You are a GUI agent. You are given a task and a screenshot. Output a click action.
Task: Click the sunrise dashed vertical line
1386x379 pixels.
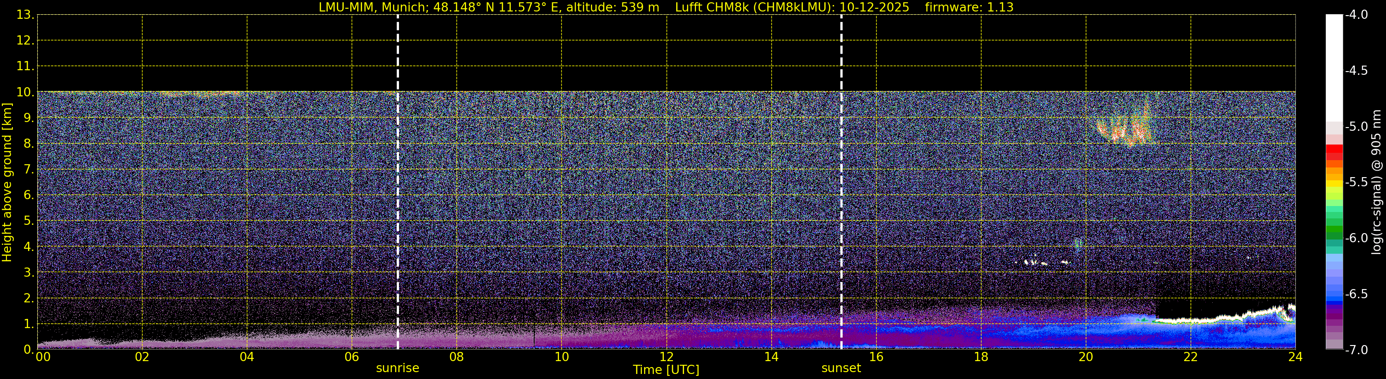[398, 182]
